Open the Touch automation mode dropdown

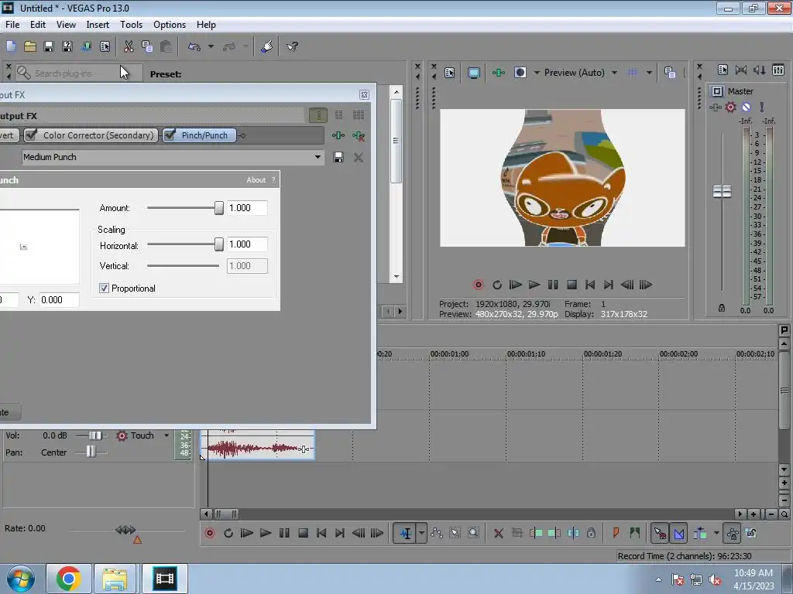click(x=166, y=435)
